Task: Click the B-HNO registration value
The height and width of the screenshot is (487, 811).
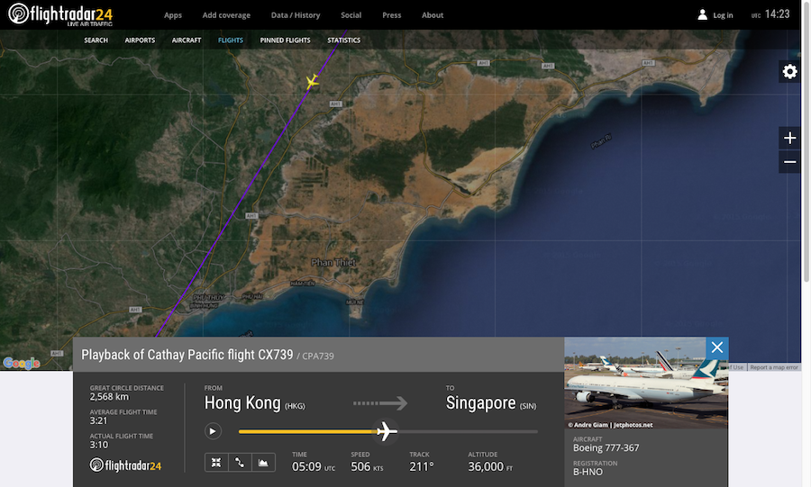Action: (x=588, y=472)
